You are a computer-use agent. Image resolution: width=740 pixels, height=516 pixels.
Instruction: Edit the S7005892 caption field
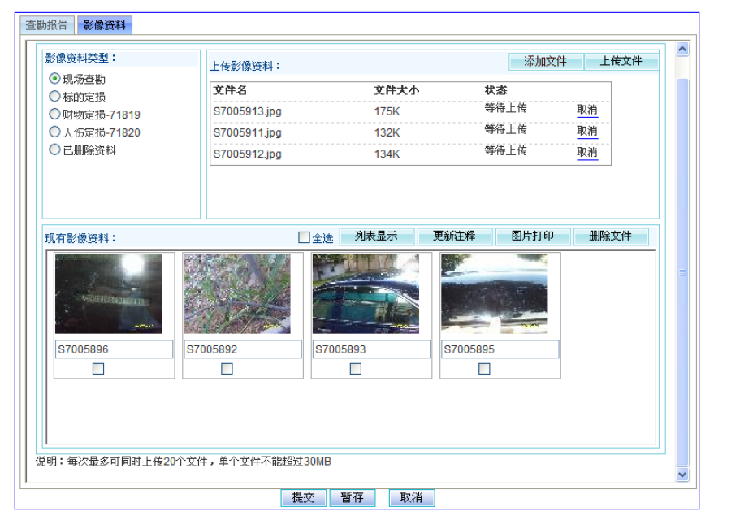point(243,349)
